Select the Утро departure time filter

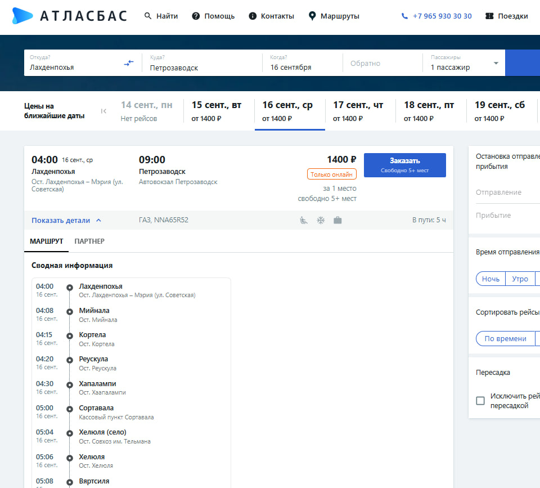[520, 279]
